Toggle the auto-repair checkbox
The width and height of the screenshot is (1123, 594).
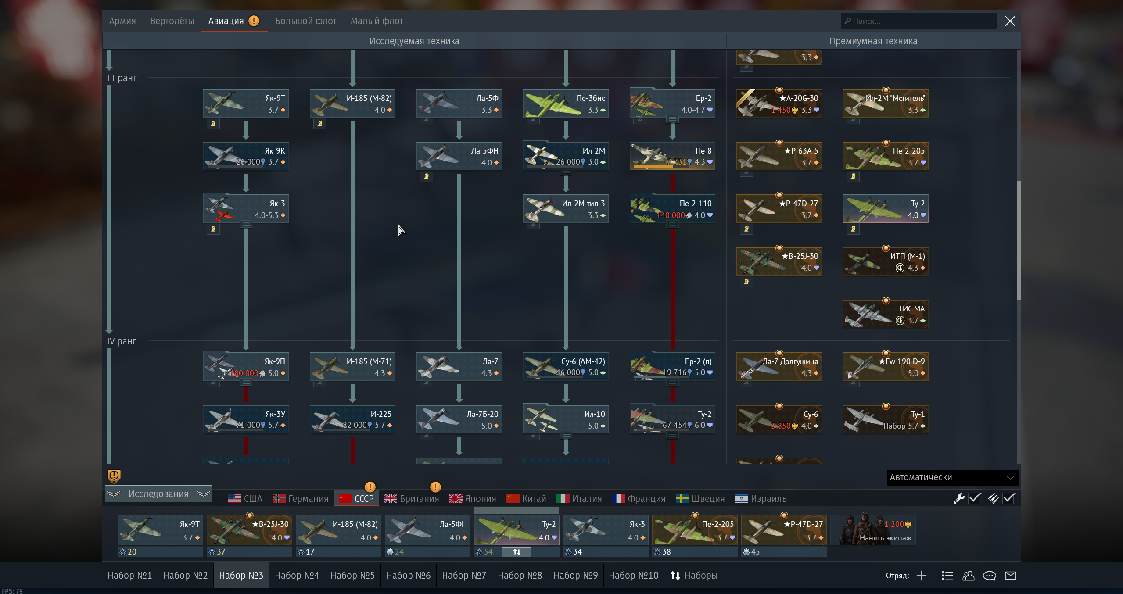click(x=975, y=498)
